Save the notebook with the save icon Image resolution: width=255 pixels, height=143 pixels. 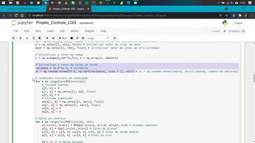(x=14, y=38)
